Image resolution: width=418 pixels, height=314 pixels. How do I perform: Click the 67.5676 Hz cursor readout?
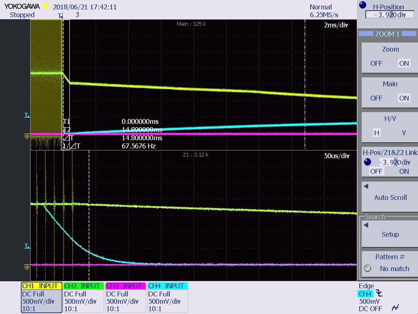pyautogui.click(x=139, y=146)
